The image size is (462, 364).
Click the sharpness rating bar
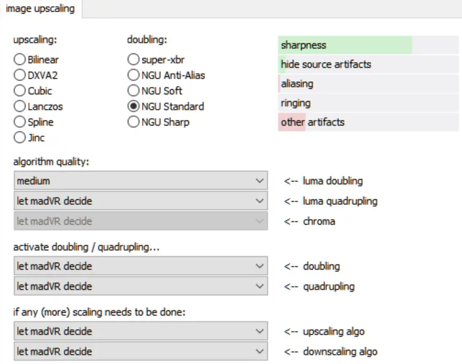pyautogui.click(x=368, y=45)
